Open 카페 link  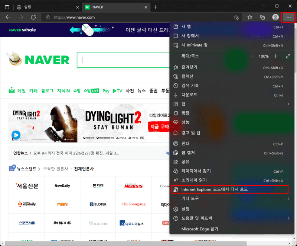point(33,91)
